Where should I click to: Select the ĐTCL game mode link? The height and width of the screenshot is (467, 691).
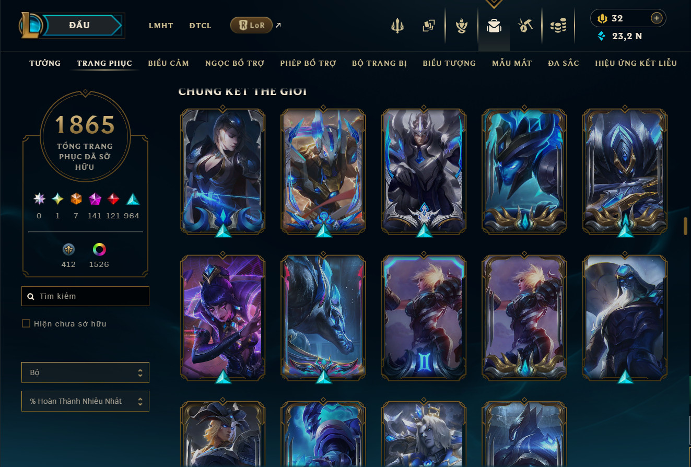(x=200, y=25)
